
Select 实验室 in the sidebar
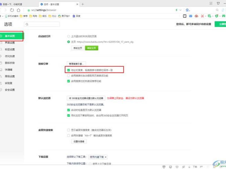9,83
